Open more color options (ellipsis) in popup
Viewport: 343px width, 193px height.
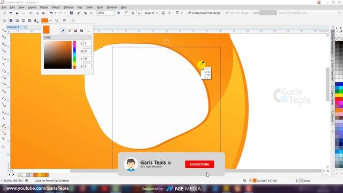[x=88, y=31]
